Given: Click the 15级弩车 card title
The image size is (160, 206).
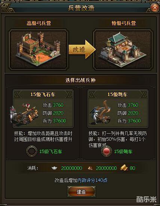Looking at the screenshot, I should [x=117, y=94].
